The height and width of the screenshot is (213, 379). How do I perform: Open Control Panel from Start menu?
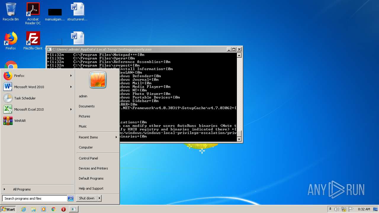[88, 158]
